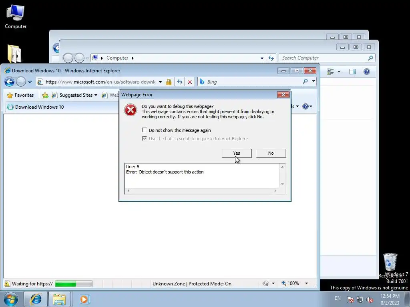Expand the IE Help dropdown arrow
Viewport: 410px width, 307px height.
311,106
